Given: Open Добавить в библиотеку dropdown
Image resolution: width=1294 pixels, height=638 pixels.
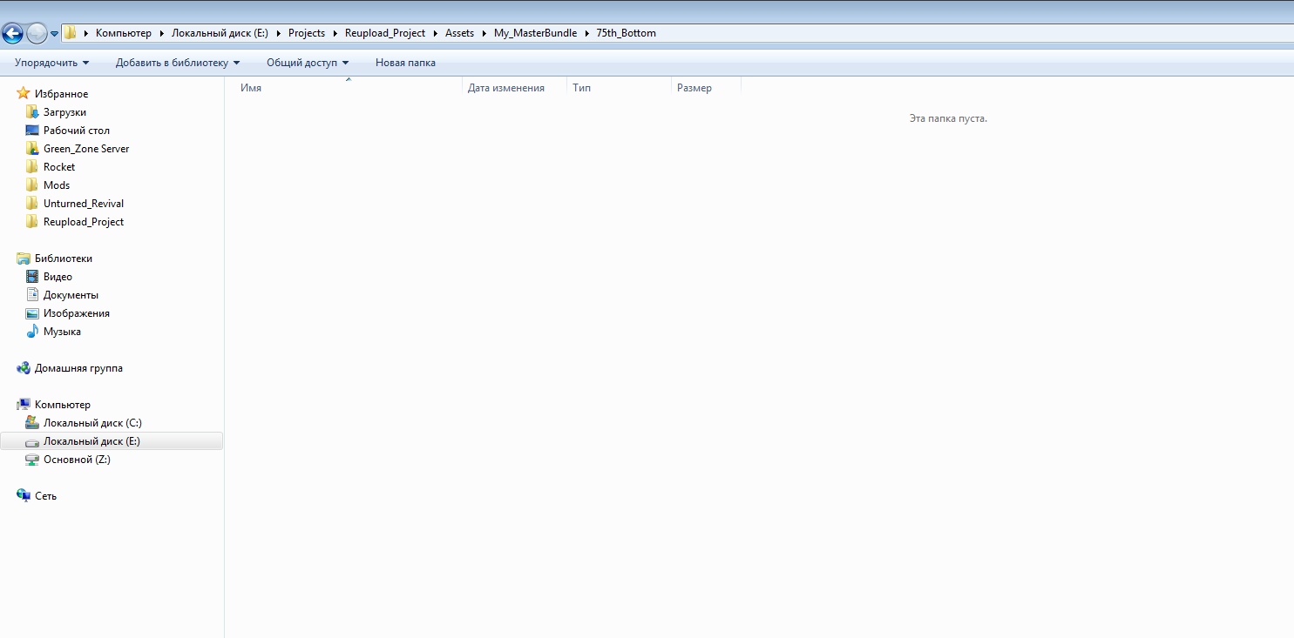Looking at the screenshot, I should click(178, 63).
